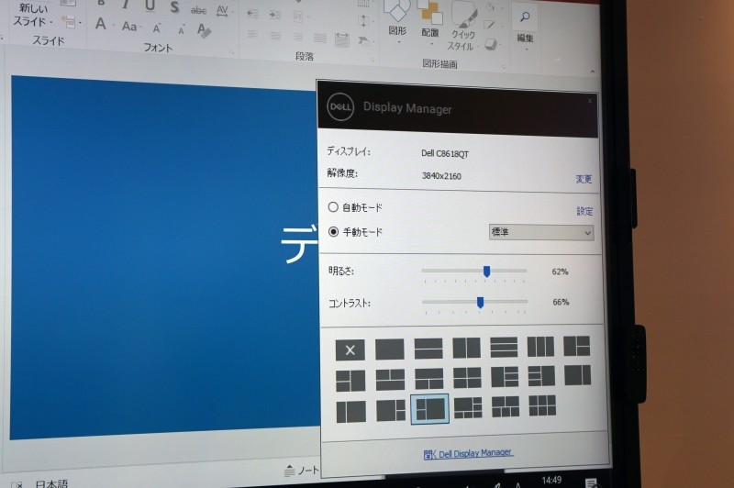The height and width of the screenshot is (488, 734).
Task: Click the blue slide in the editing area
Action: click(164, 258)
